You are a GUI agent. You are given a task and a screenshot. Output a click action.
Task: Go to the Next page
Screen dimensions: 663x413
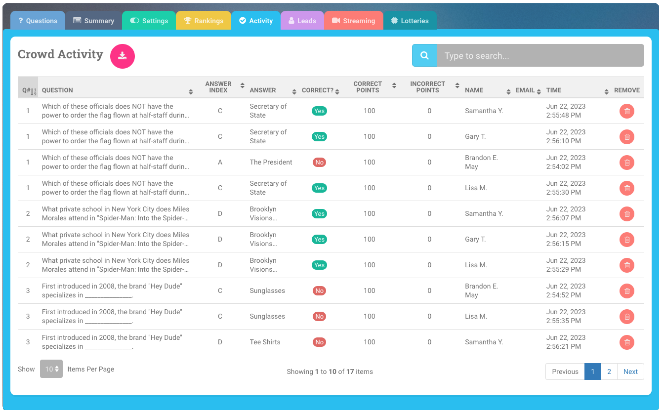click(x=630, y=372)
